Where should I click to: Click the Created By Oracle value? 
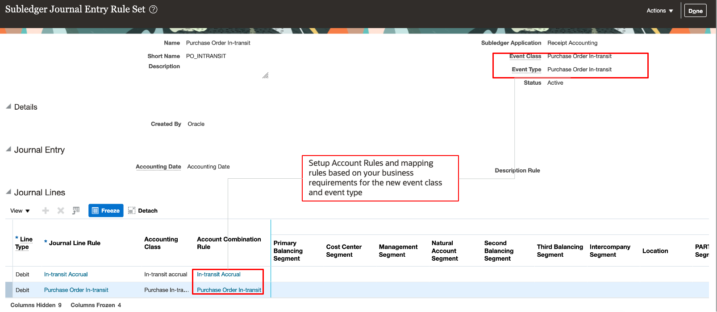[x=196, y=124]
